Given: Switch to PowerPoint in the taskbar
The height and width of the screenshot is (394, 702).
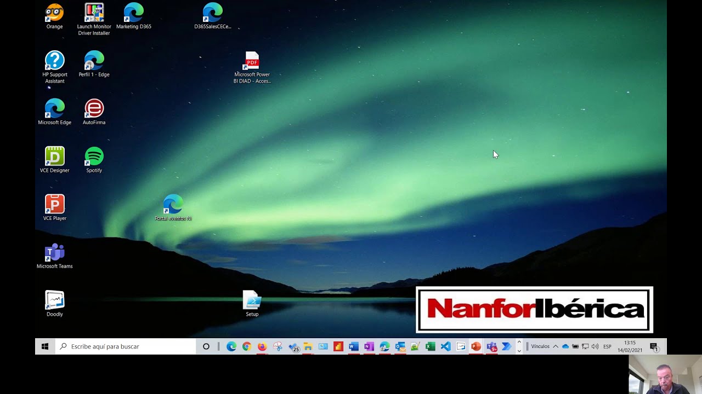Looking at the screenshot, I should (x=476, y=346).
